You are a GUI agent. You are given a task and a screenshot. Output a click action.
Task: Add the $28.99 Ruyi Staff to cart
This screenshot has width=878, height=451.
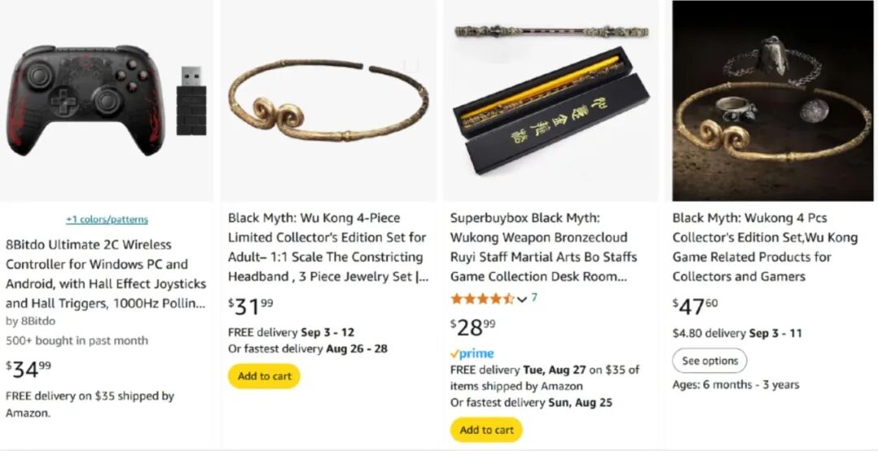pyautogui.click(x=486, y=430)
